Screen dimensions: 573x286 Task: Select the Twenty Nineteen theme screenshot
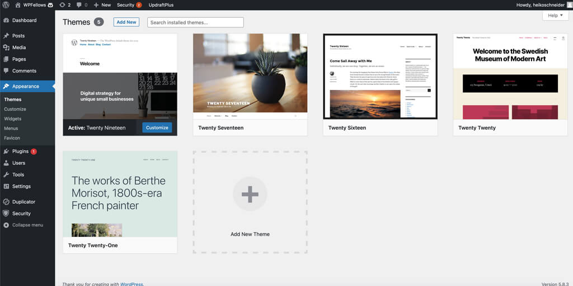point(120,77)
